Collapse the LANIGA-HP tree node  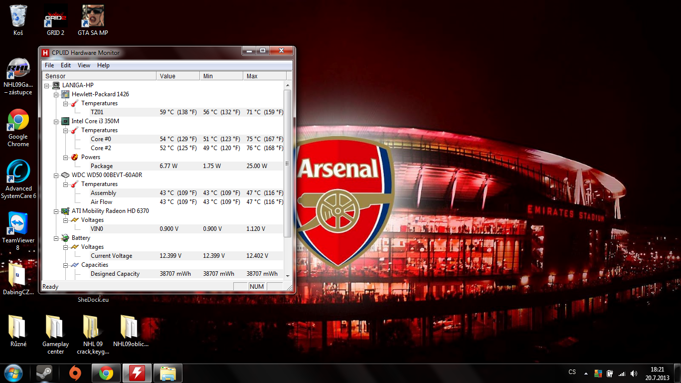click(x=47, y=85)
